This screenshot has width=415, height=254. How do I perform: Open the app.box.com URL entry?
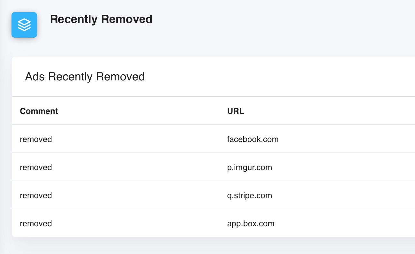[251, 223]
